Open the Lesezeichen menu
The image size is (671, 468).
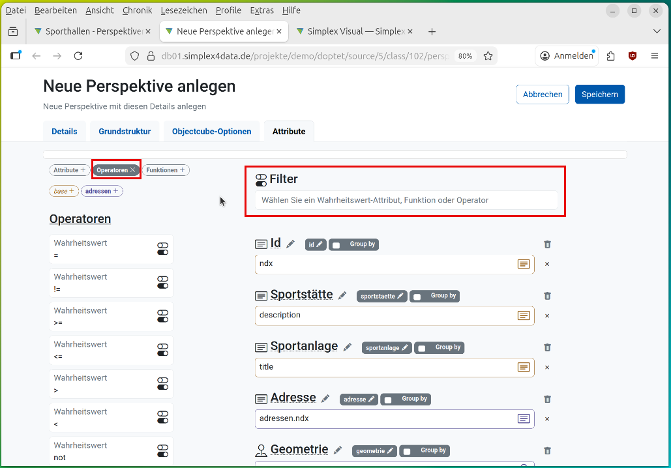(183, 10)
